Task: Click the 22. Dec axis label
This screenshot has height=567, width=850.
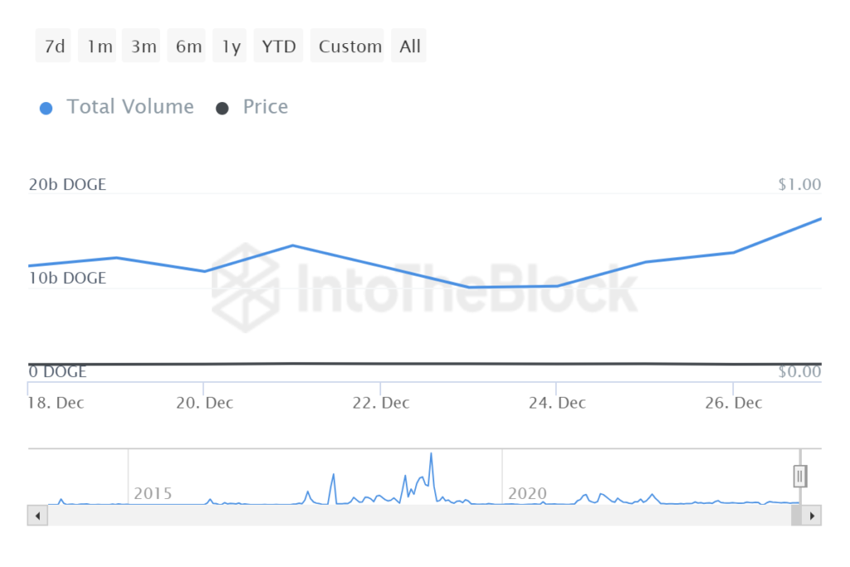Action: click(x=381, y=403)
